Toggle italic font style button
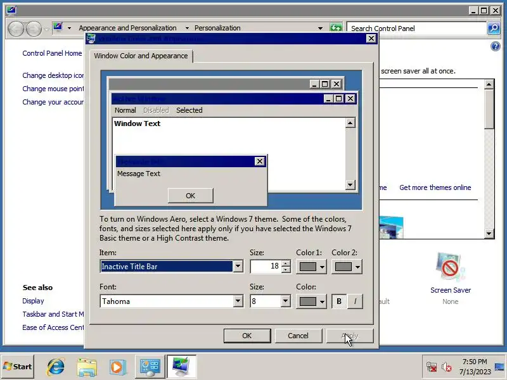This screenshot has height=380, width=507. tap(355, 301)
